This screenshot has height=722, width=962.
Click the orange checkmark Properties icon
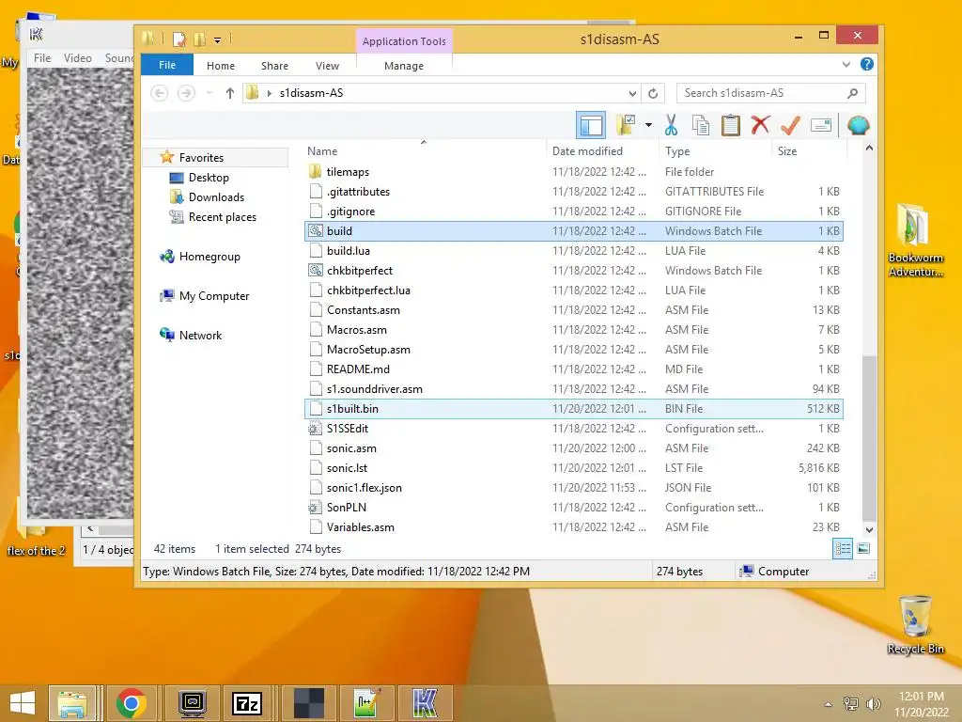click(x=790, y=125)
